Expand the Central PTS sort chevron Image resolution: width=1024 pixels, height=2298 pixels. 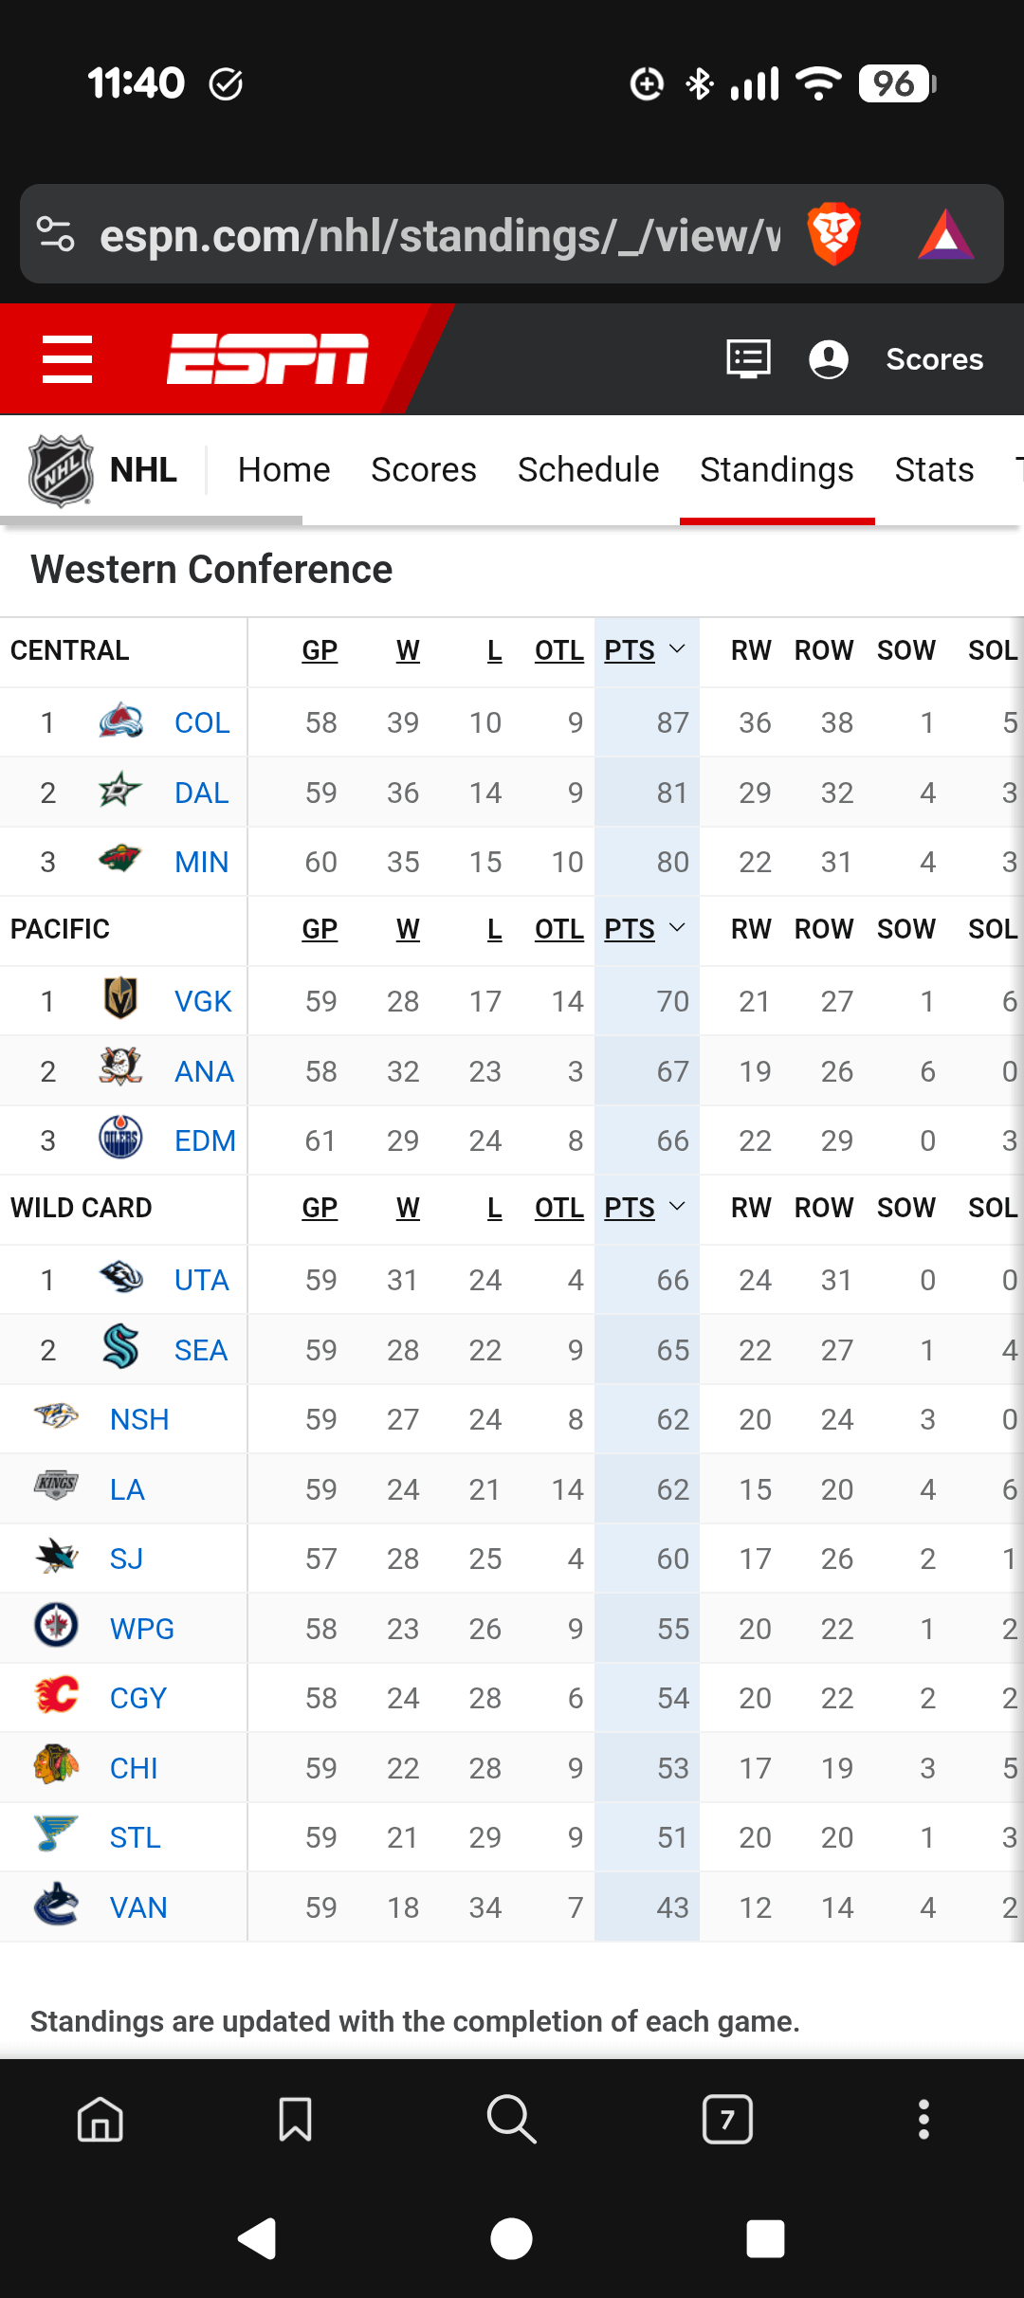coord(677,649)
